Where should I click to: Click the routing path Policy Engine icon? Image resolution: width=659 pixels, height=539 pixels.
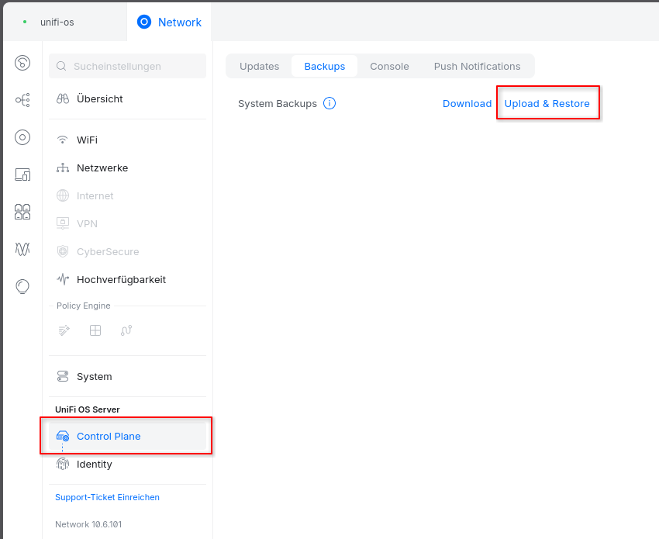[126, 330]
